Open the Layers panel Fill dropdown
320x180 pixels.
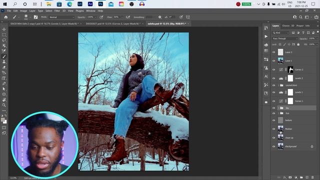click(317, 44)
